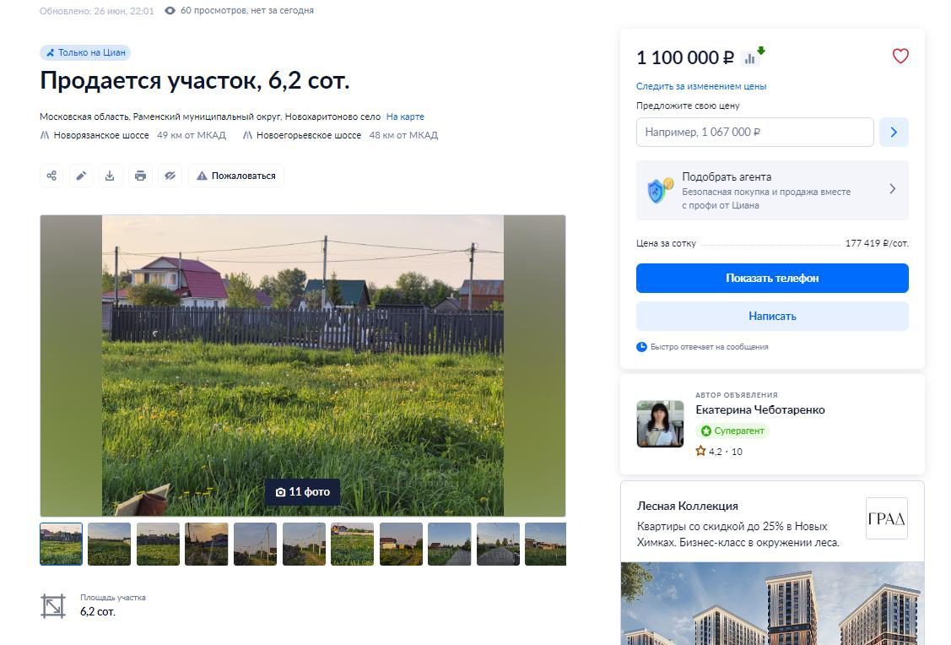
Task: Open На карте map link
Action: [405, 117]
